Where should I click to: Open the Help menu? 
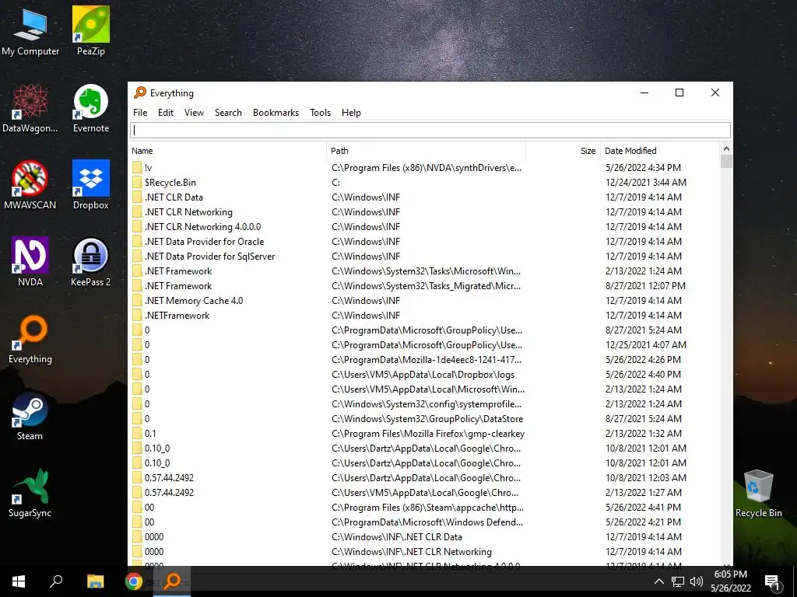coord(351,113)
